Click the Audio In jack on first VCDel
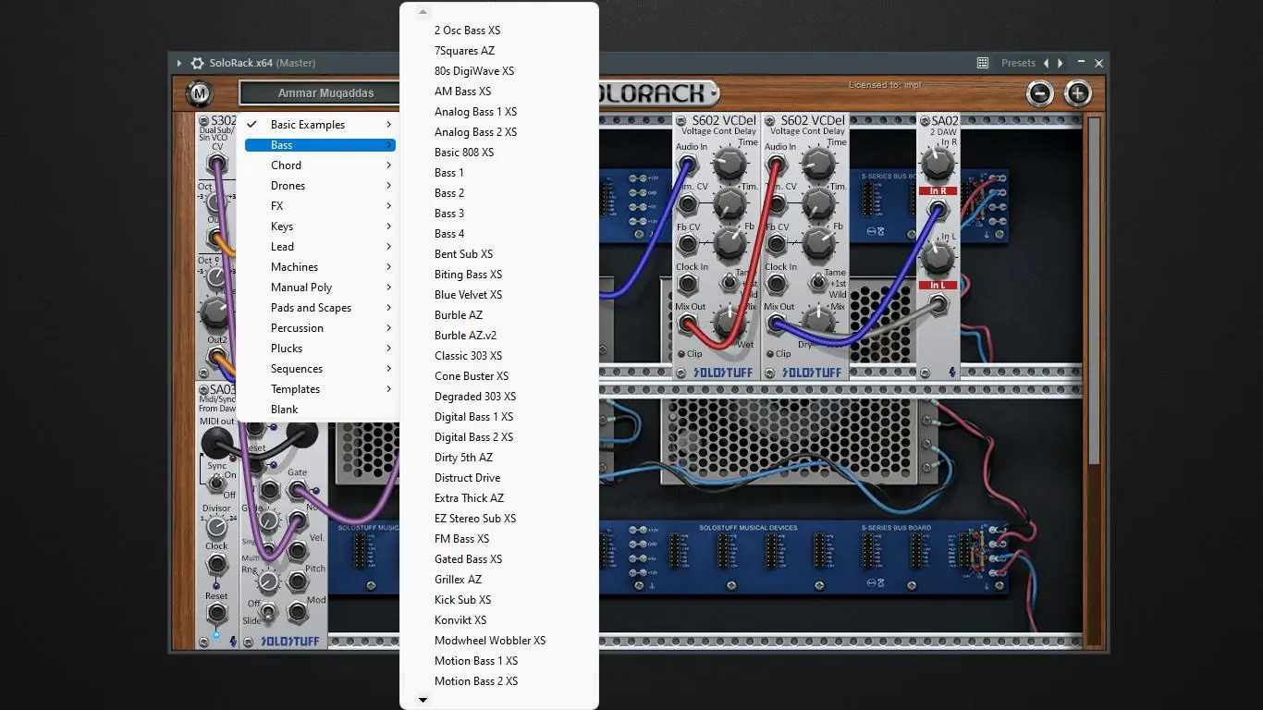Screen dimensions: 1263x710 tap(688, 165)
